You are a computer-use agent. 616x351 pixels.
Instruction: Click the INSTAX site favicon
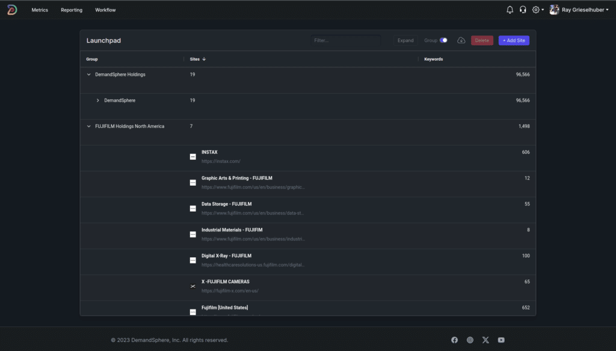coord(193,157)
